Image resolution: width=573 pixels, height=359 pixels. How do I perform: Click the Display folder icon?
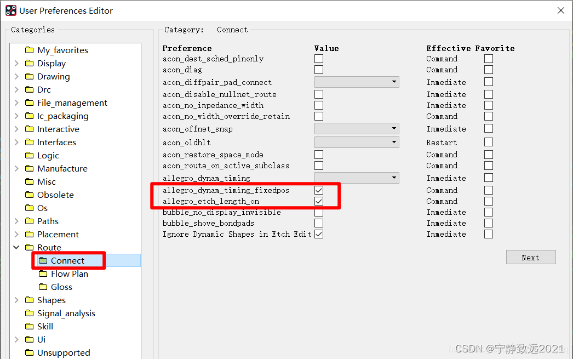coord(29,63)
